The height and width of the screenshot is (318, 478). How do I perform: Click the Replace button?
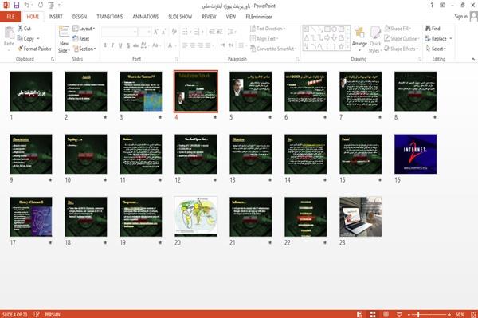(x=439, y=39)
